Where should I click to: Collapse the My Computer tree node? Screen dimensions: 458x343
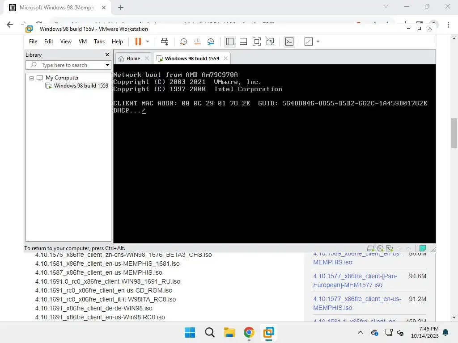click(32, 78)
